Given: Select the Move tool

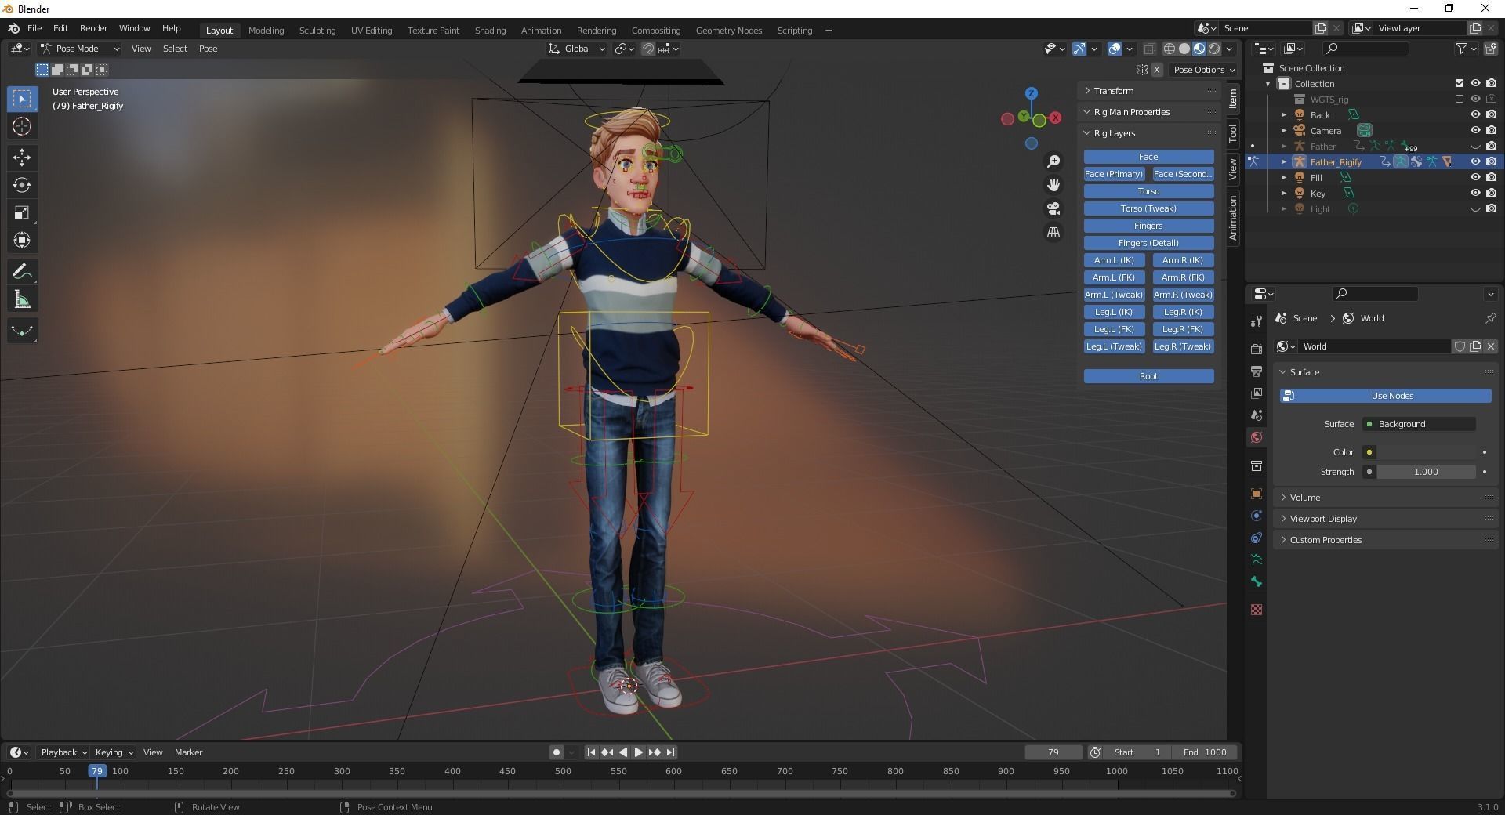Looking at the screenshot, I should point(22,158).
